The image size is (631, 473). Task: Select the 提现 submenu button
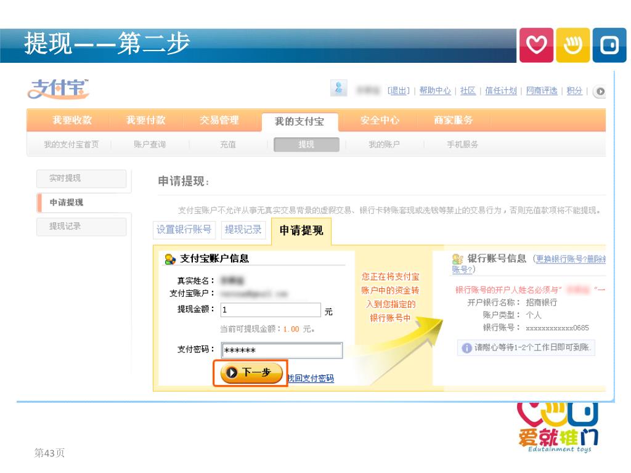click(x=306, y=144)
